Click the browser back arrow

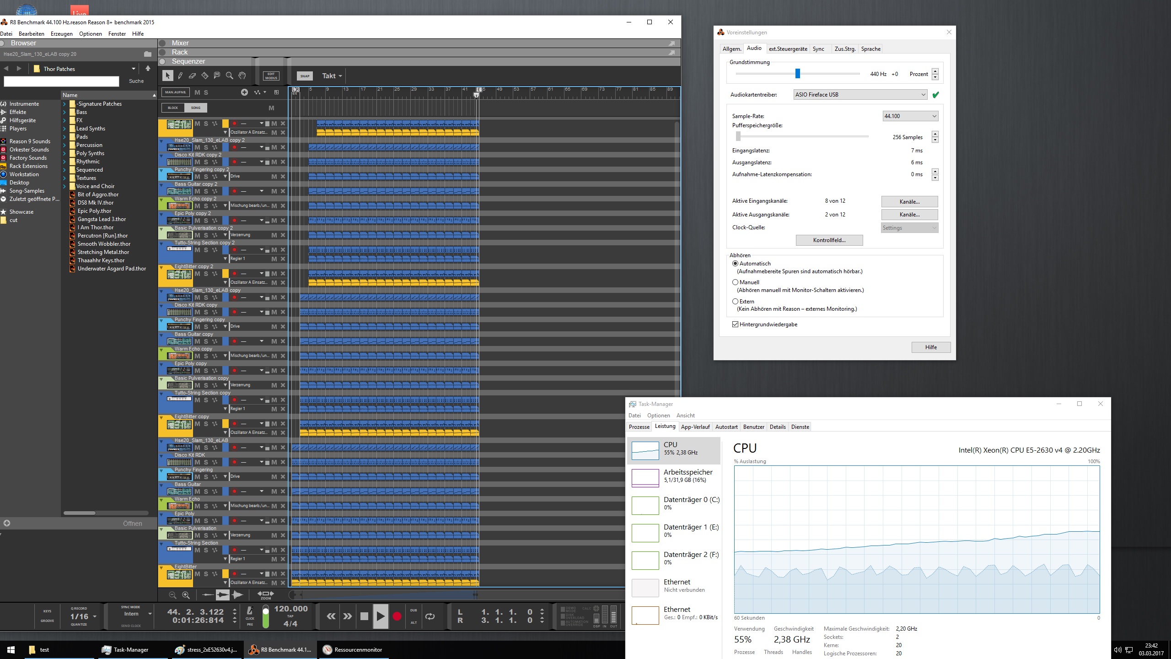coord(6,69)
